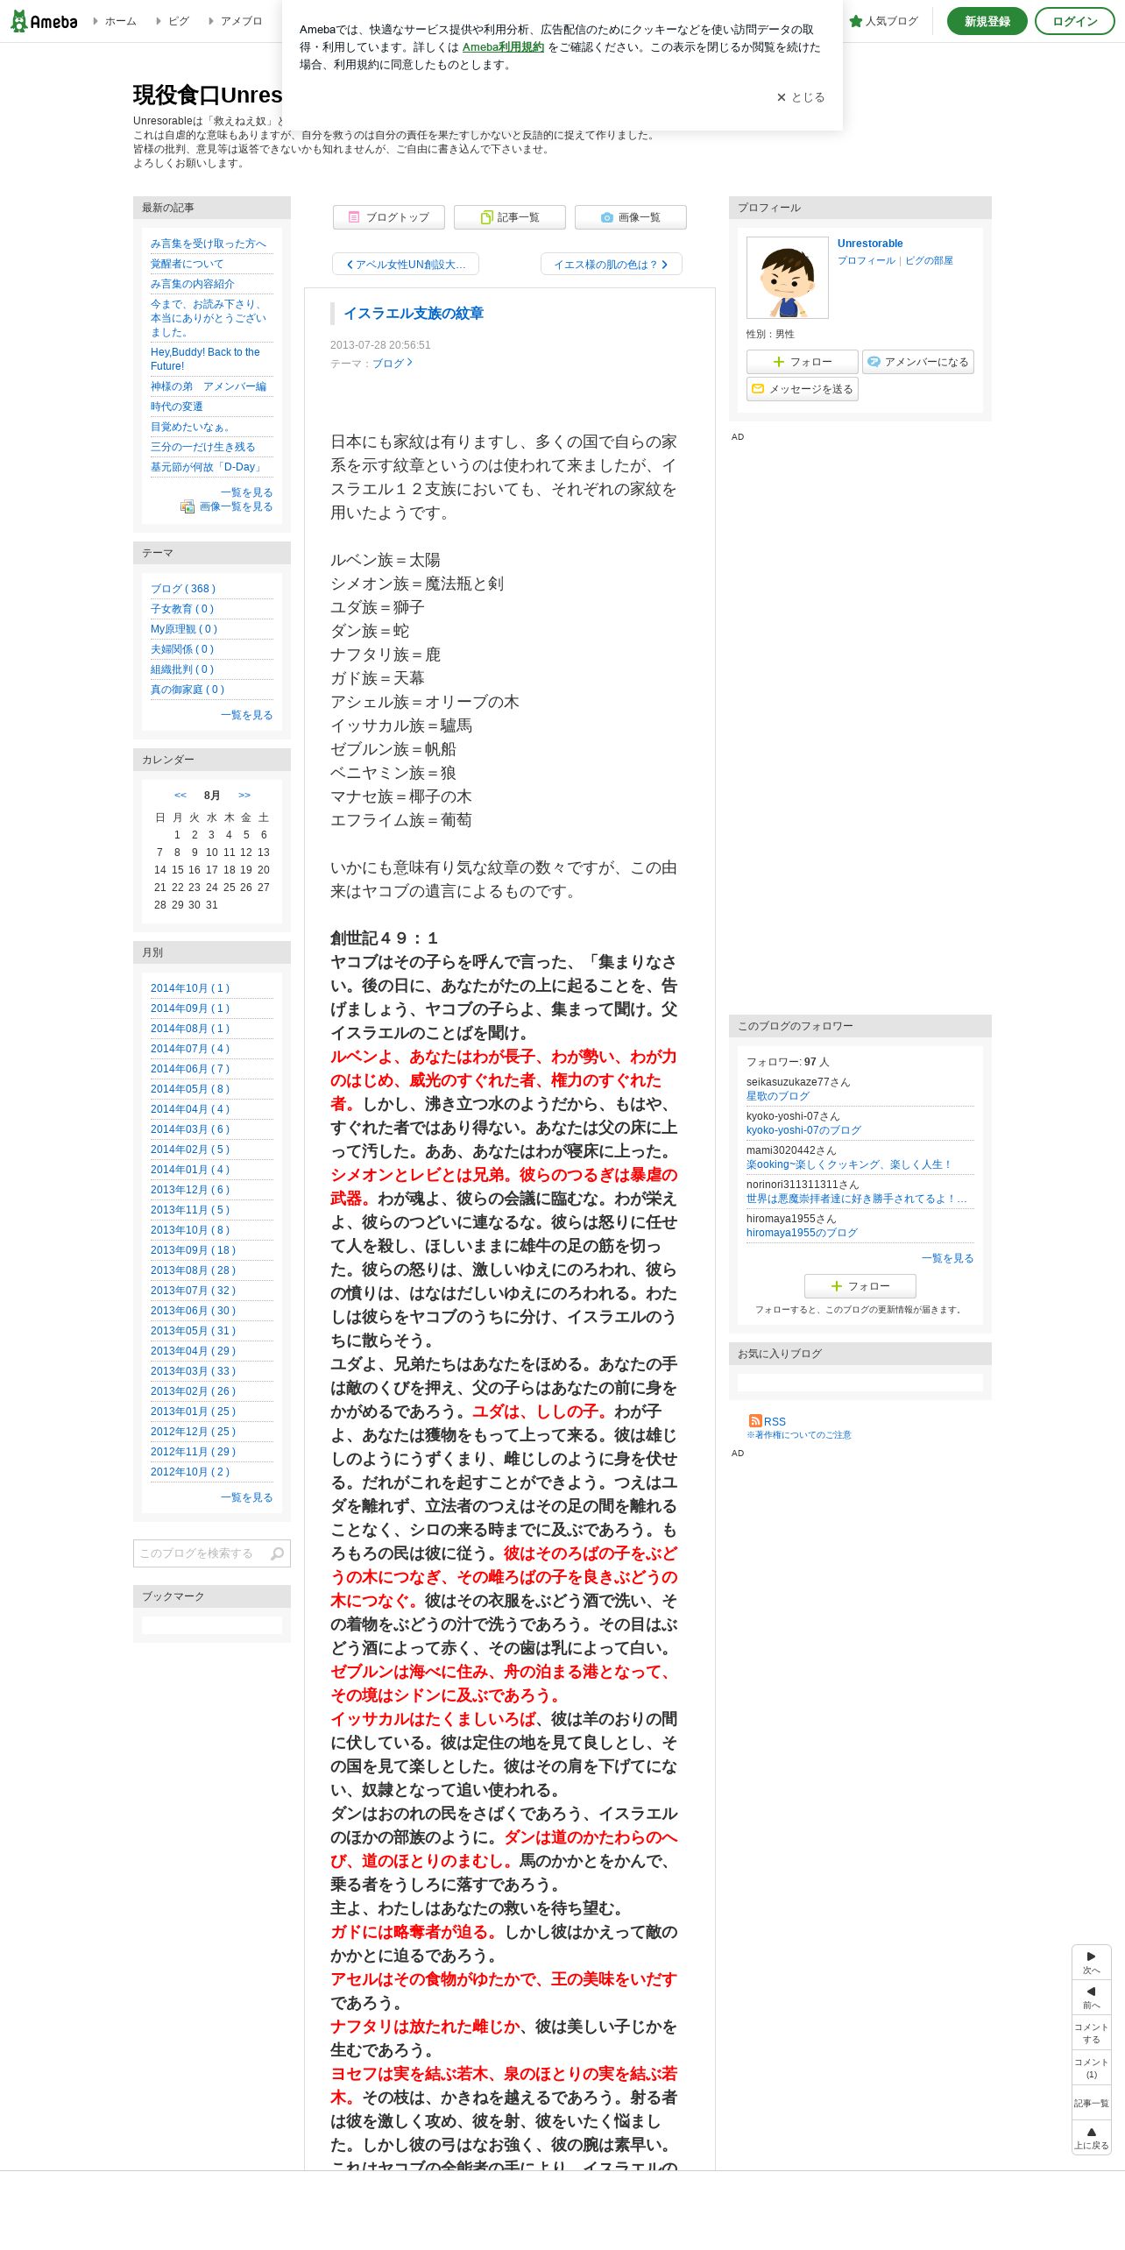This screenshot has height=2250, width=1125.
Task: Open follower blog 星歌のブログ
Action: click(x=778, y=1097)
